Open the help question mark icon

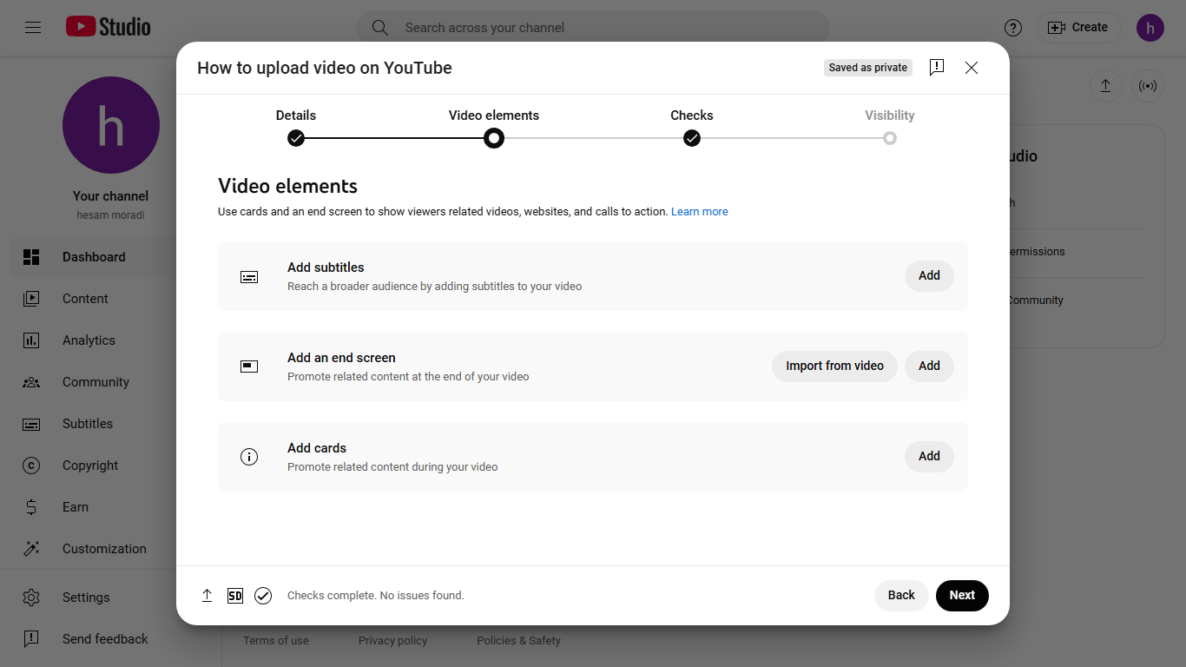[1013, 28]
